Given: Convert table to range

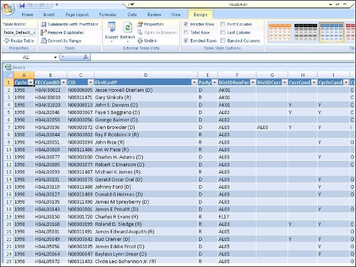Looking at the screenshot, I should click(x=61, y=41).
